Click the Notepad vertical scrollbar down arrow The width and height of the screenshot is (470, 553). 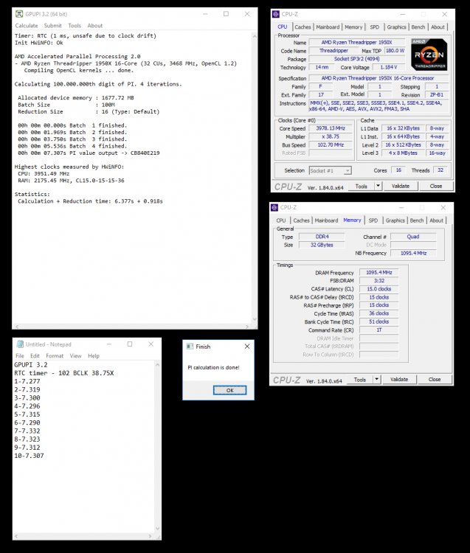coord(157,529)
